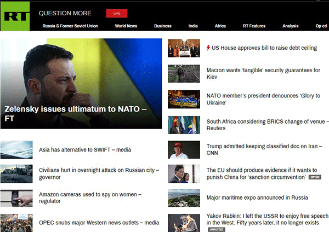Click the SWIFT alternative story thumbnail

(x=16, y=150)
